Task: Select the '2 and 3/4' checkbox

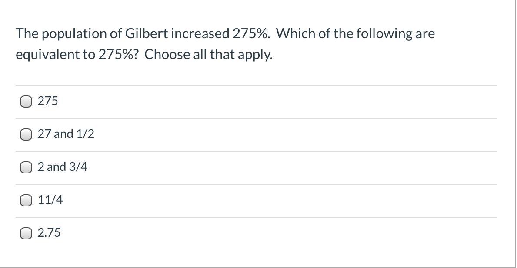Action: point(26,167)
